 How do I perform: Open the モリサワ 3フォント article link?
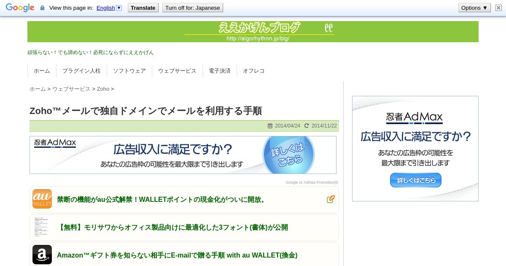tap(172, 228)
